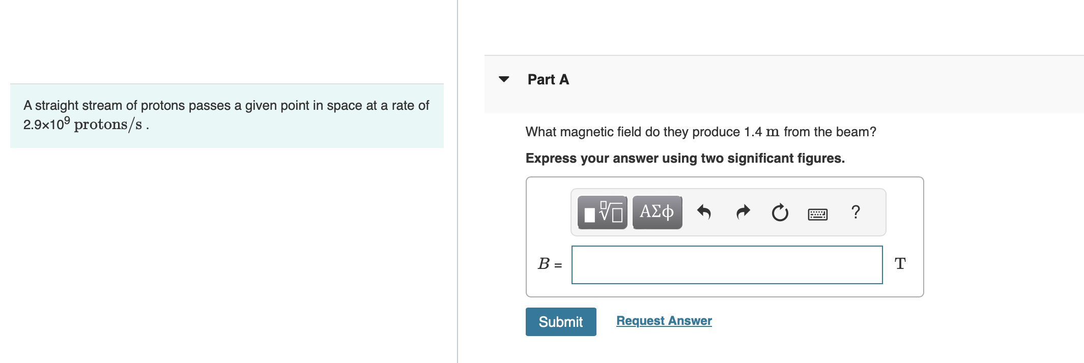Click the undo arrow in the editor
This screenshot has height=363, width=1084.
704,212
